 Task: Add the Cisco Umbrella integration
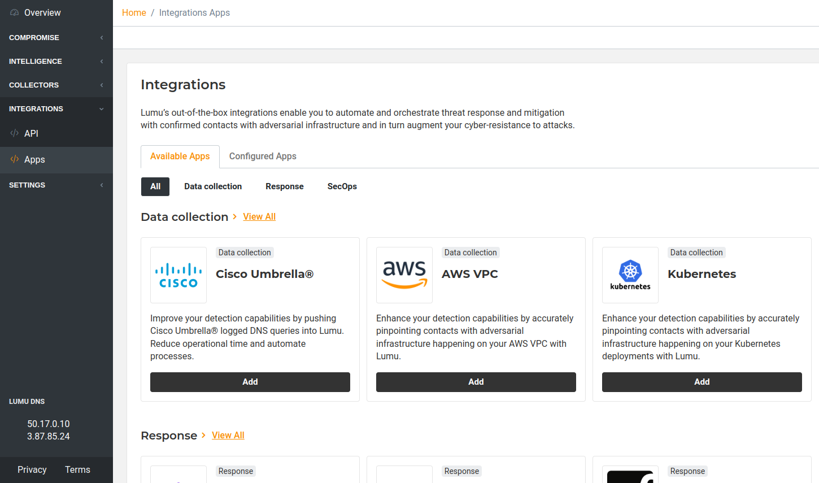(x=250, y=382)
